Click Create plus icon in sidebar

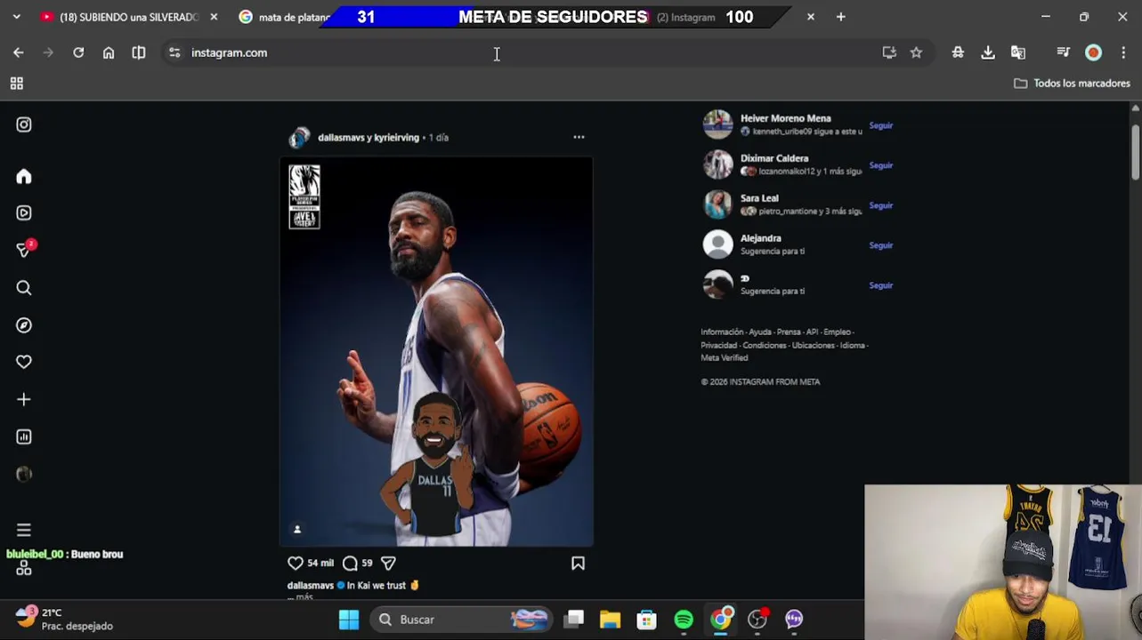[24, 400]
